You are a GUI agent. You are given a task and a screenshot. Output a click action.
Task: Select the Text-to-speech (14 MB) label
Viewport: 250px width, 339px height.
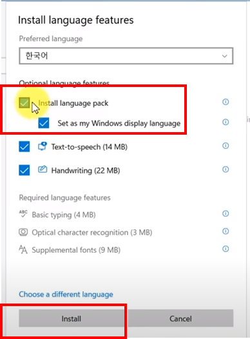[89, 147]
